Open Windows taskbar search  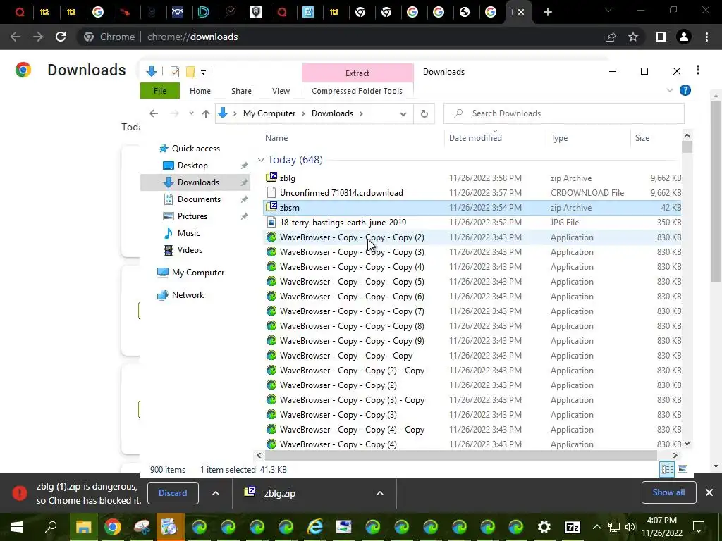click(x=51, y=527)
